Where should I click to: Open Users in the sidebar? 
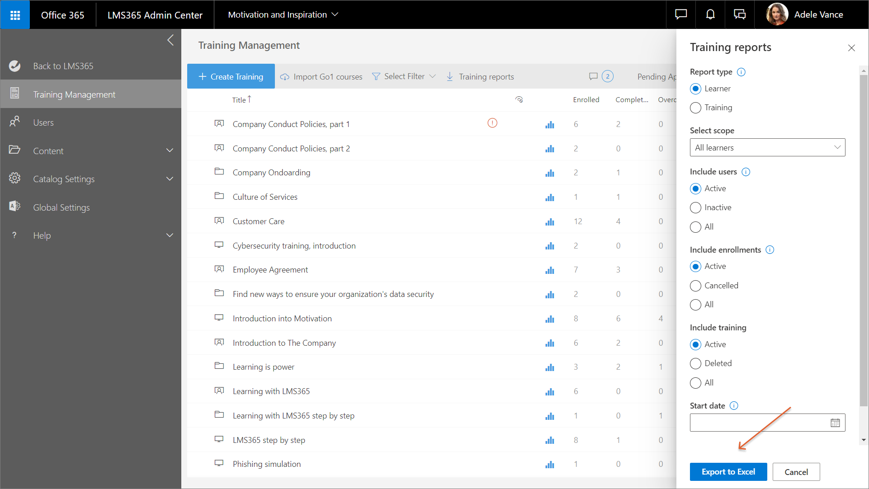click(x=43, y=122)
